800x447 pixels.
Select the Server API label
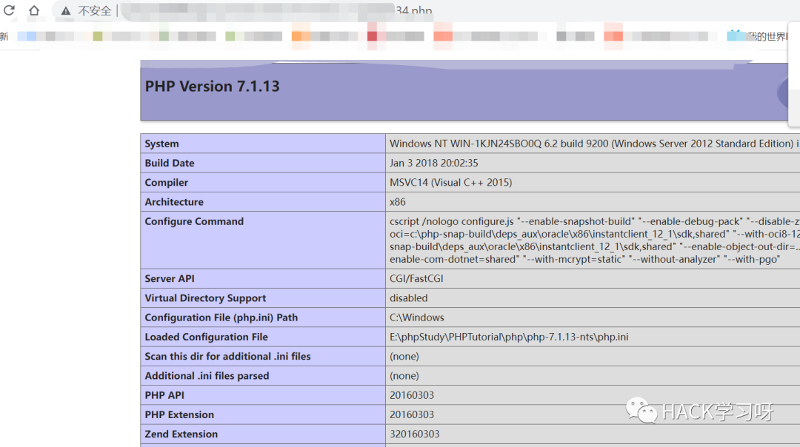pyautogui.click(x=170, y=279)
